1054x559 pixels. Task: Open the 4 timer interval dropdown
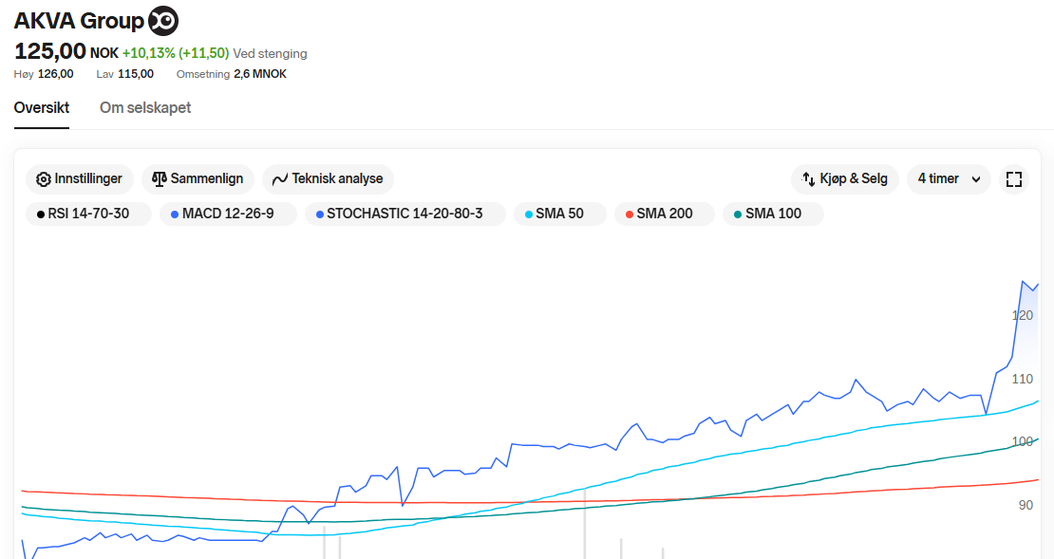938,178
